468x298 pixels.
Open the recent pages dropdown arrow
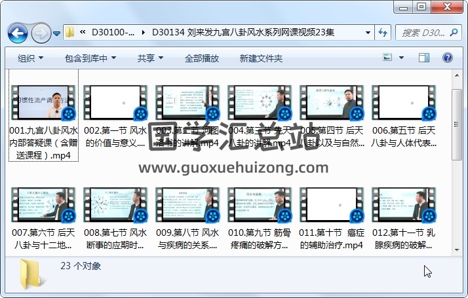tap(57, 33)
